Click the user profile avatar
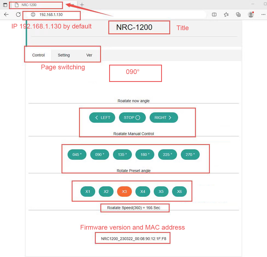Image resolution: width=267 pixels, height=257 pixels. (x=251, y=15)
